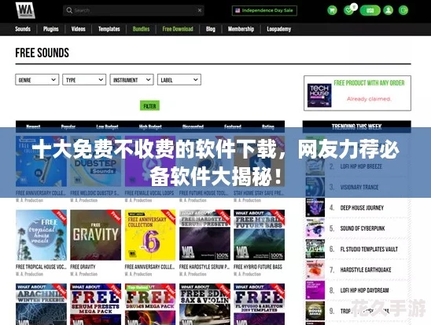The height and width of the screenshot is (325, 431).
Task: Open Arachnid Winter Freebie thumbnail
Action: coord(41,304)
